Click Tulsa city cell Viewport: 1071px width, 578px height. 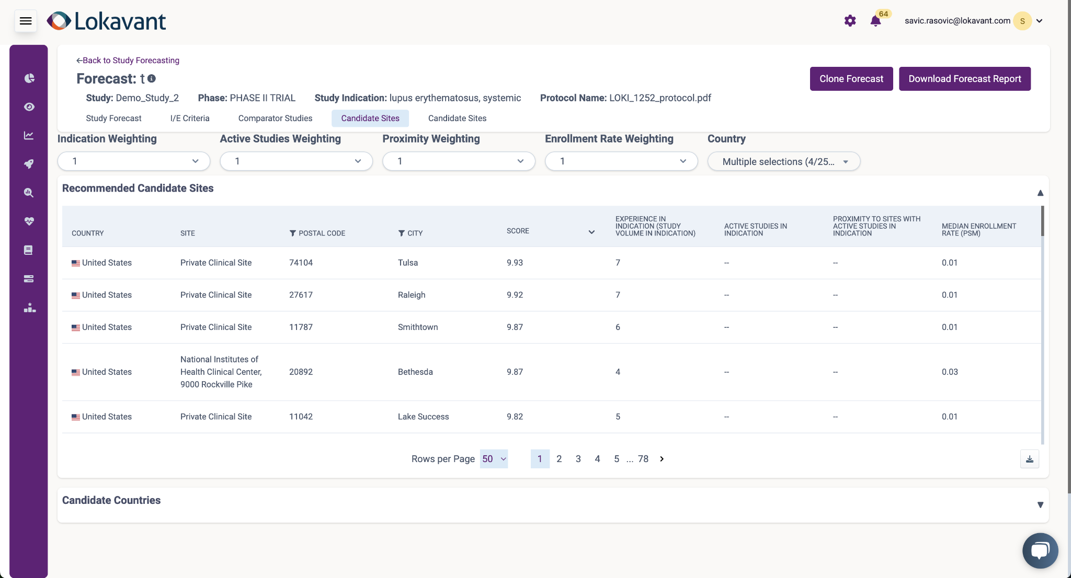[x=408, y=263]
